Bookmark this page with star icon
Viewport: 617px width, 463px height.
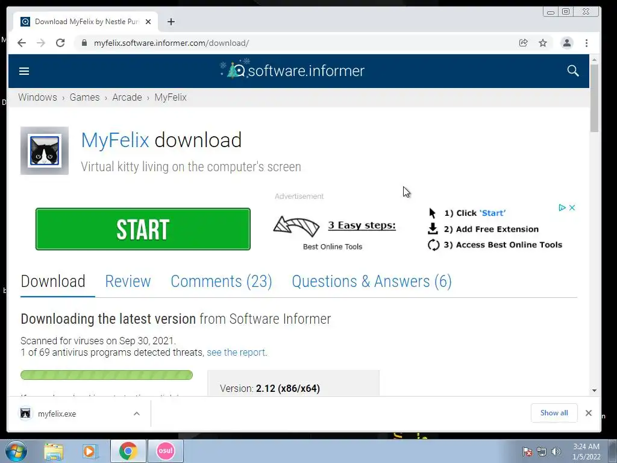pos(543,43)
